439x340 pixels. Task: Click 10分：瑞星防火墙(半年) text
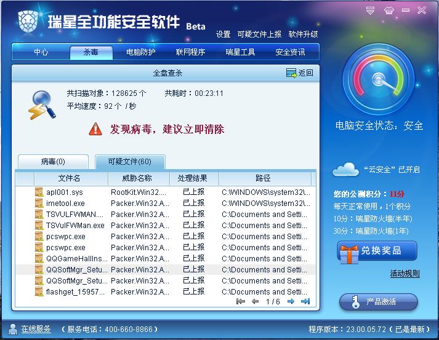373,219
